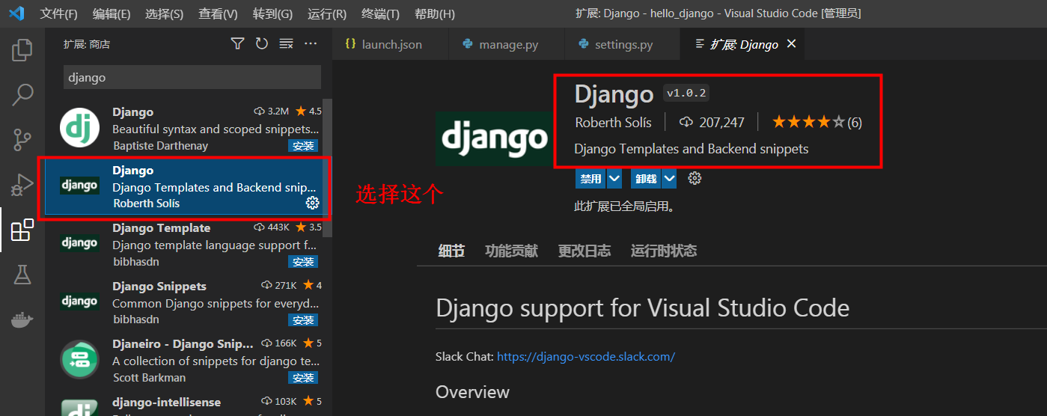Clear extension search results icon
1047x416 pixels.
(x=286, y=44)
